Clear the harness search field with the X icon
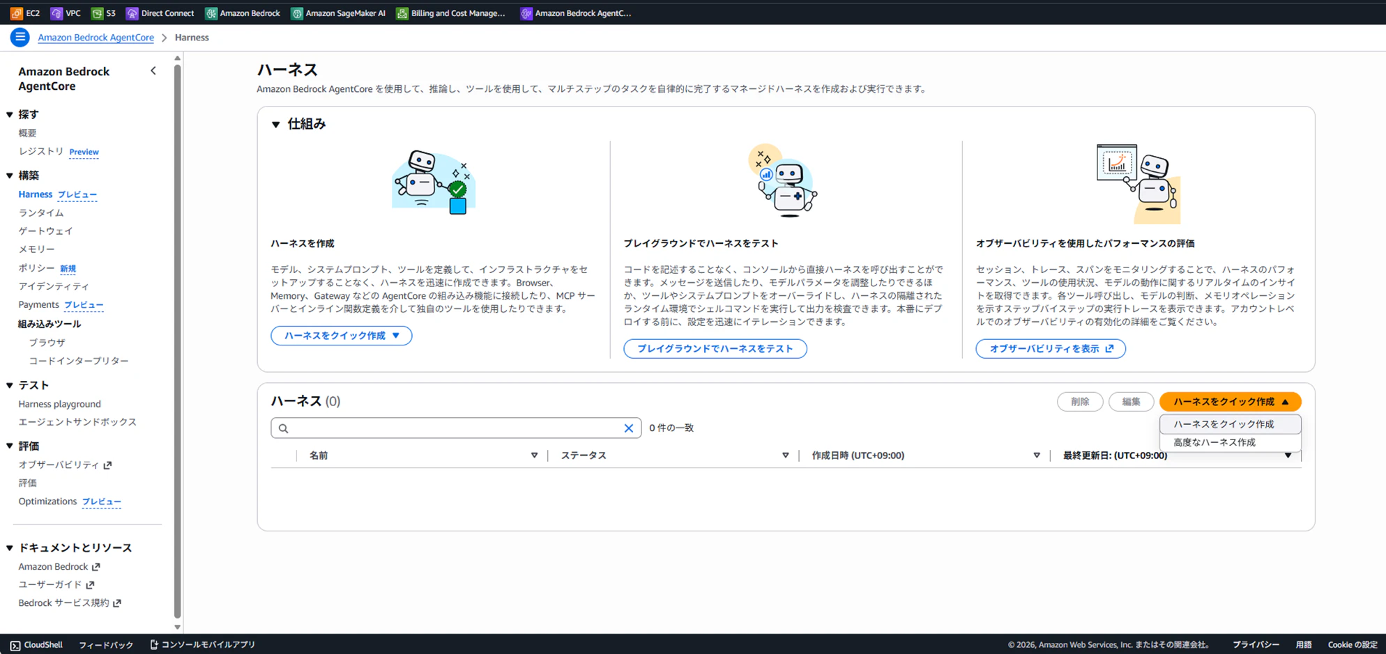This screenshot has height=654, width=1386. pyautogui.click(x=628, y=428)
